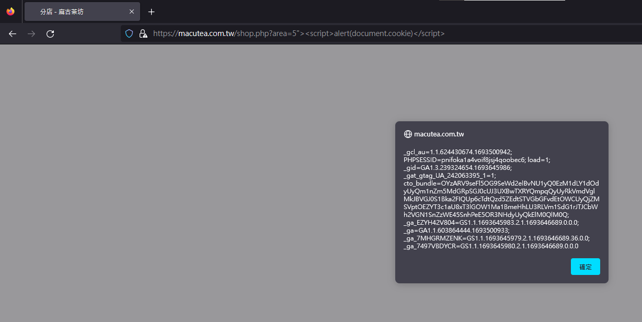Click the Firefox logo icon
642x322 pixels.
(x=10, y=11)
